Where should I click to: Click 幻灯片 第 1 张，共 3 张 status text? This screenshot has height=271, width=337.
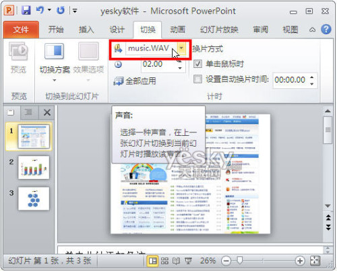pos(50,261)
